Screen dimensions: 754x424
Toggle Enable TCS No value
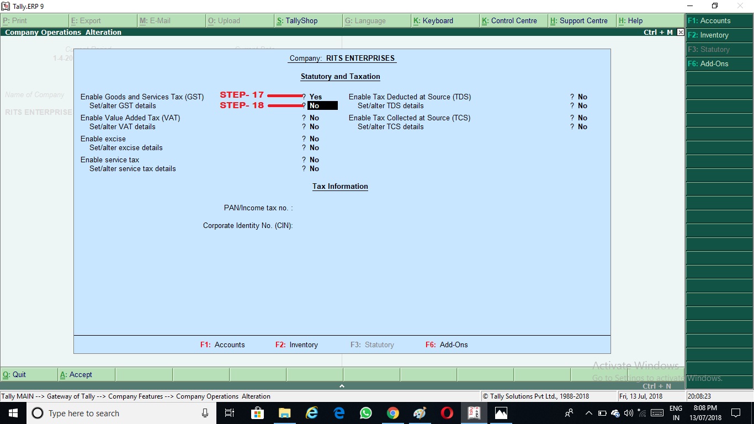click(x=582, y=118)
